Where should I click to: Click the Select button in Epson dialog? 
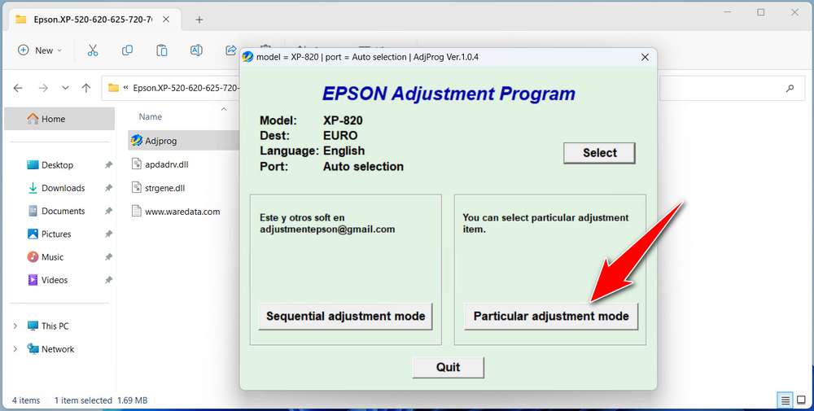point(600,153)
